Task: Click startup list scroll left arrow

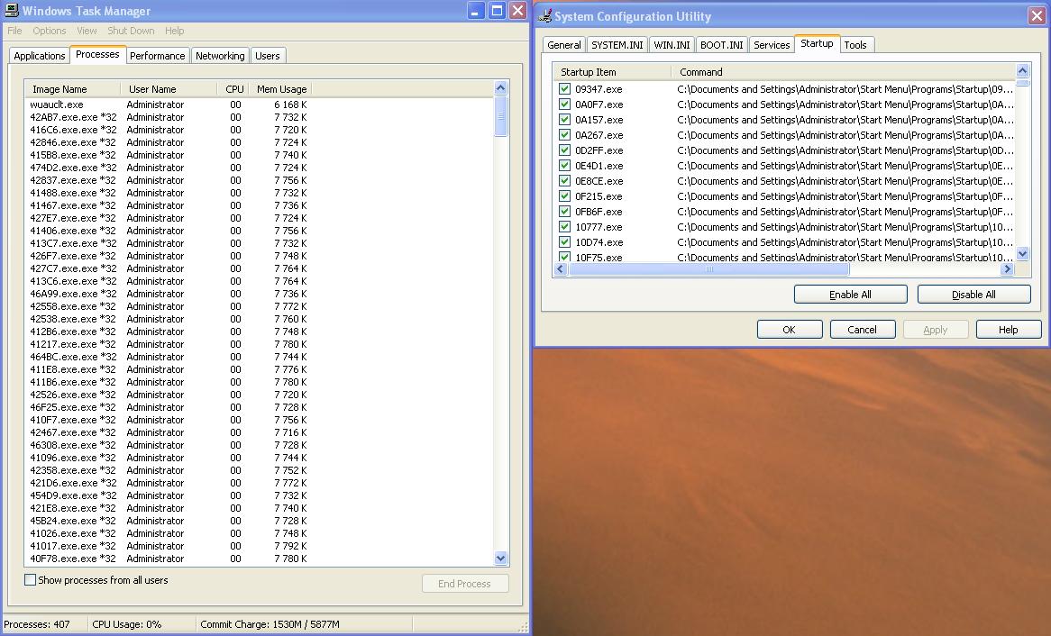Action: [561, 268]
